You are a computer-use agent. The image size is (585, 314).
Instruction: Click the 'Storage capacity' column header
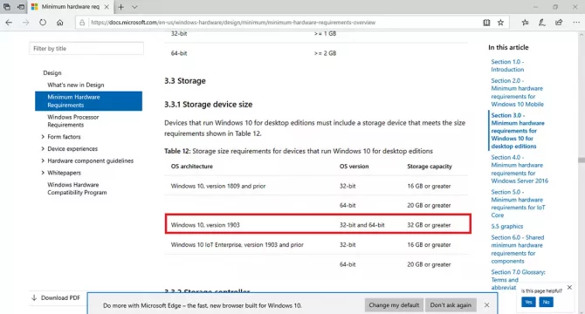pyautogui.click(x=430, y=167)
